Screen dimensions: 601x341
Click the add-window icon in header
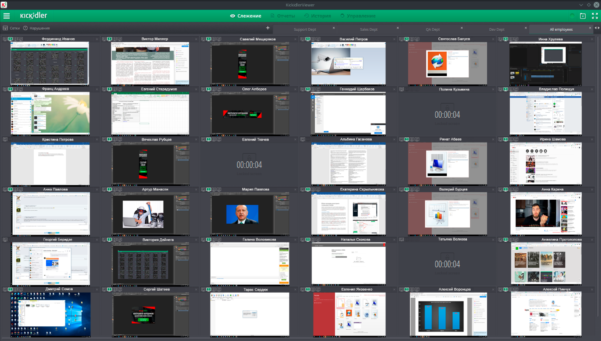(583, 16)
